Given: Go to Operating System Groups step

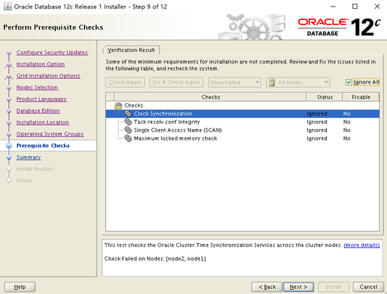Looking at the screenshot, I should [50, 134].
